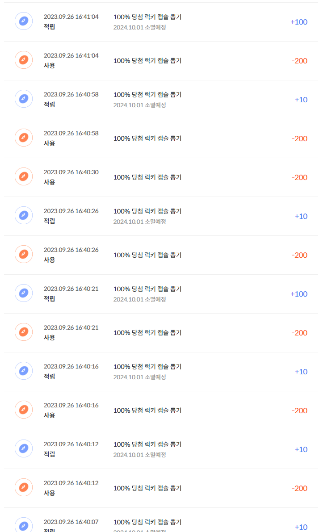The height and width of the screenshot is (532, 324).
Task: Click the +100 amount earned at 16:41:04
Action: [299, 22]
